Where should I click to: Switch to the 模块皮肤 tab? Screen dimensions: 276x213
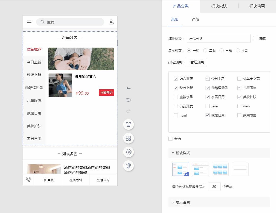pyautogui.click(x=219, y=6)
